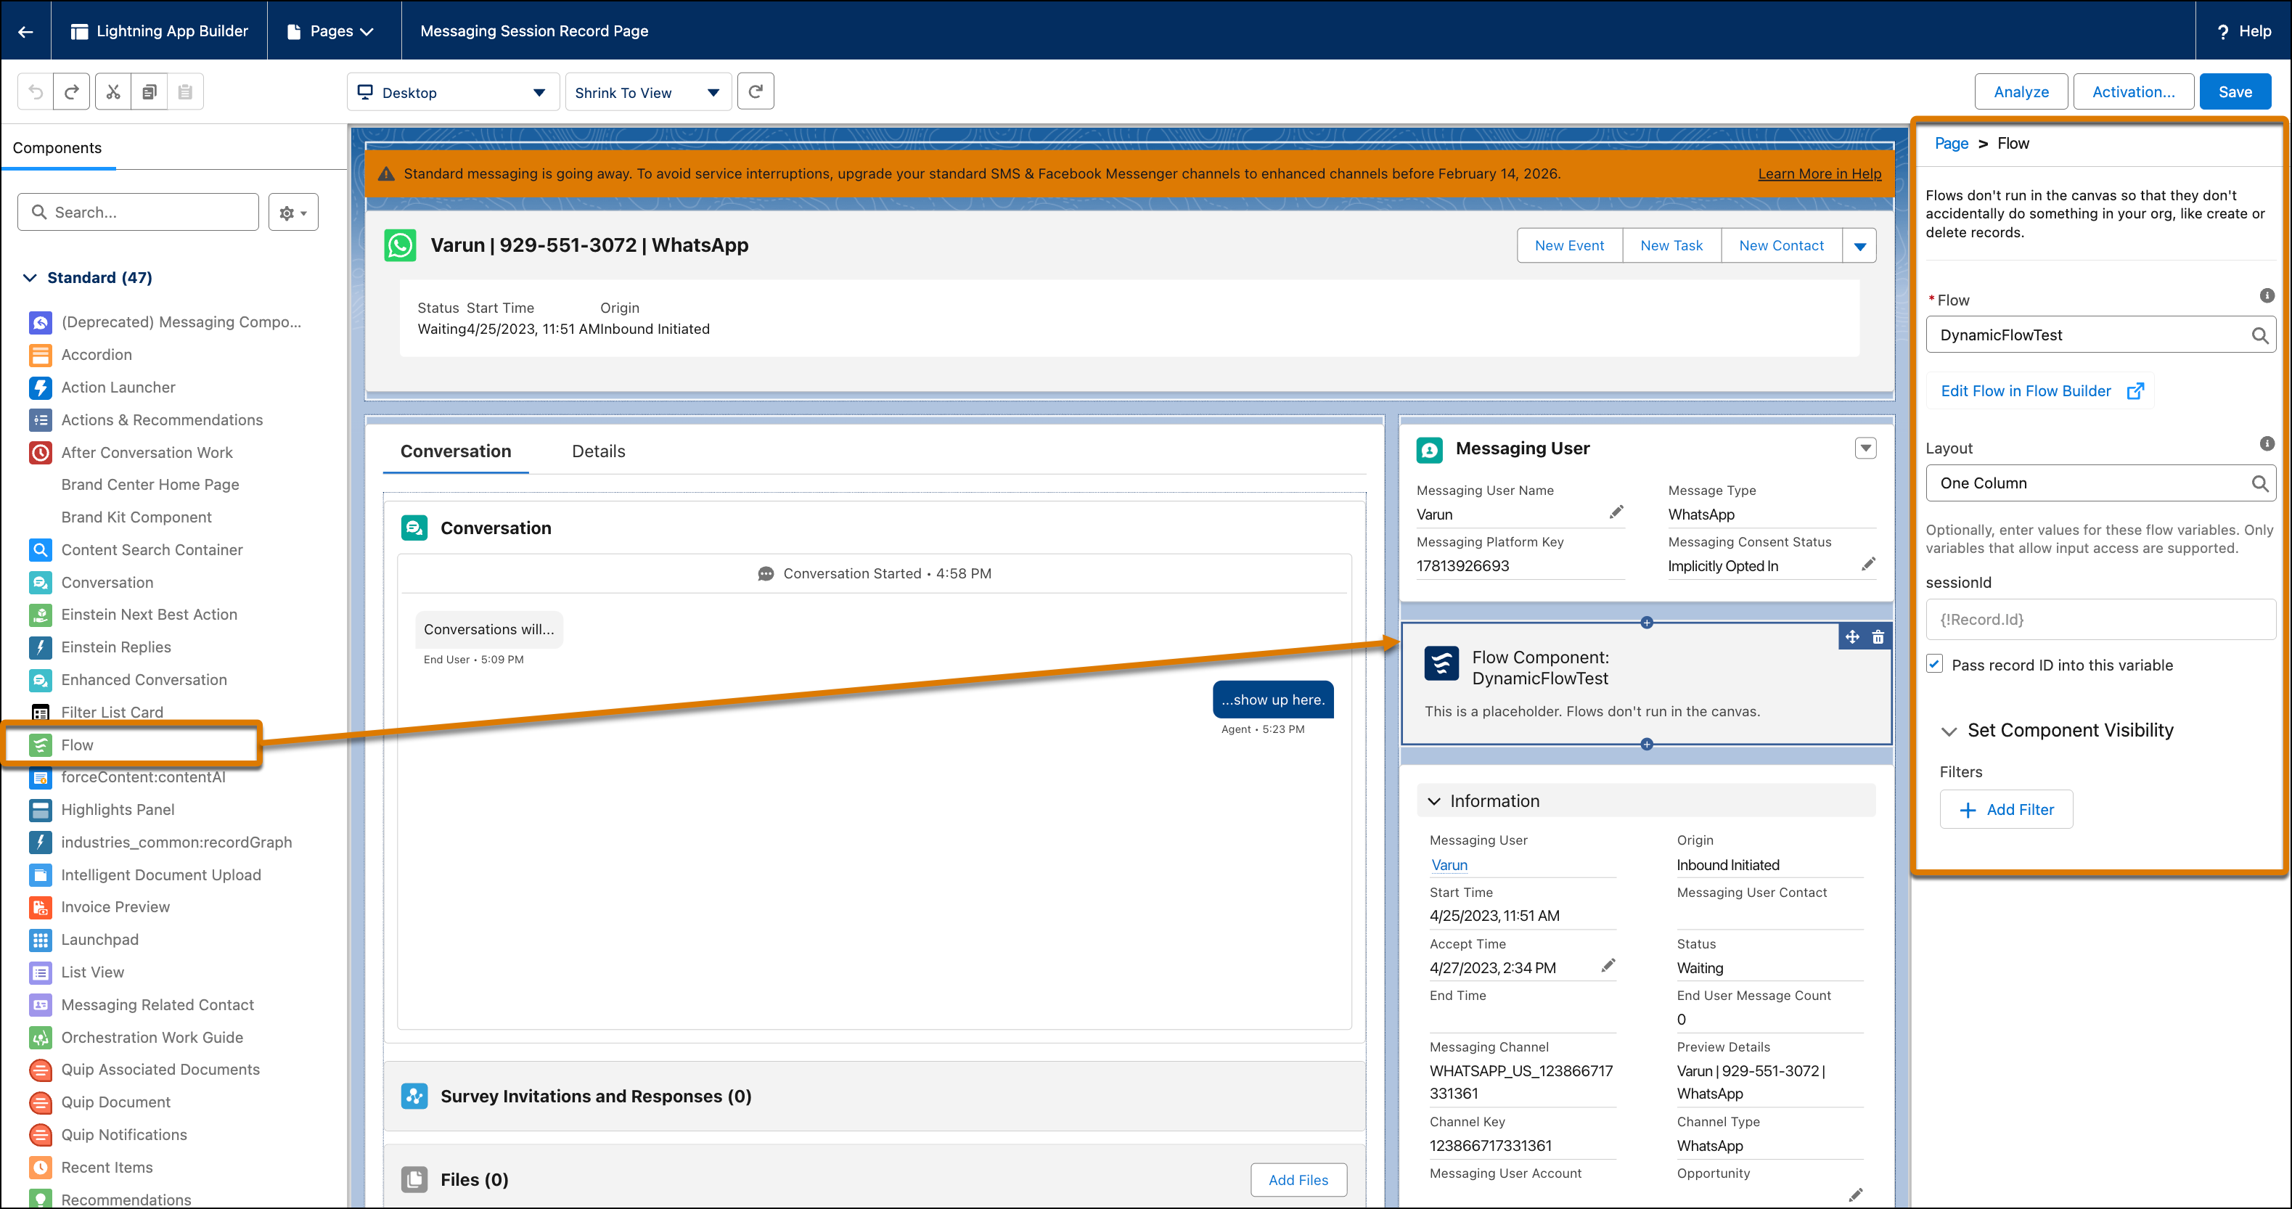
Task: Click the New Event button
Action: 1570,247
